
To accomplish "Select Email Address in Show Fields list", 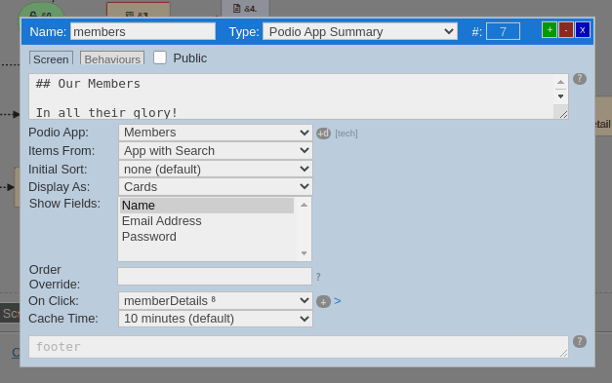I will pos(207,221).
